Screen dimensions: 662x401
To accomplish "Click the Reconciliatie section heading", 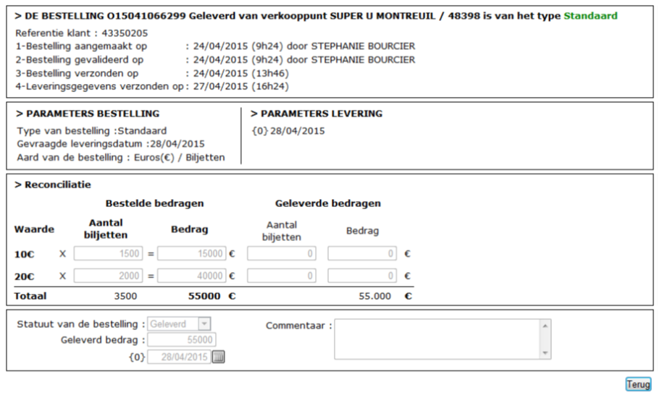I will coord(53,185).
